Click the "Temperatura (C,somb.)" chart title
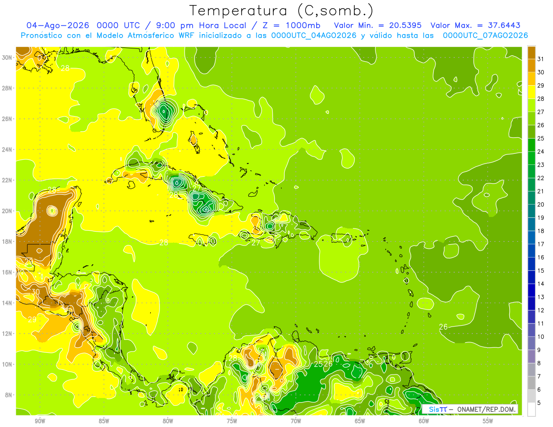553x427 pixels. tap(281, 11)
